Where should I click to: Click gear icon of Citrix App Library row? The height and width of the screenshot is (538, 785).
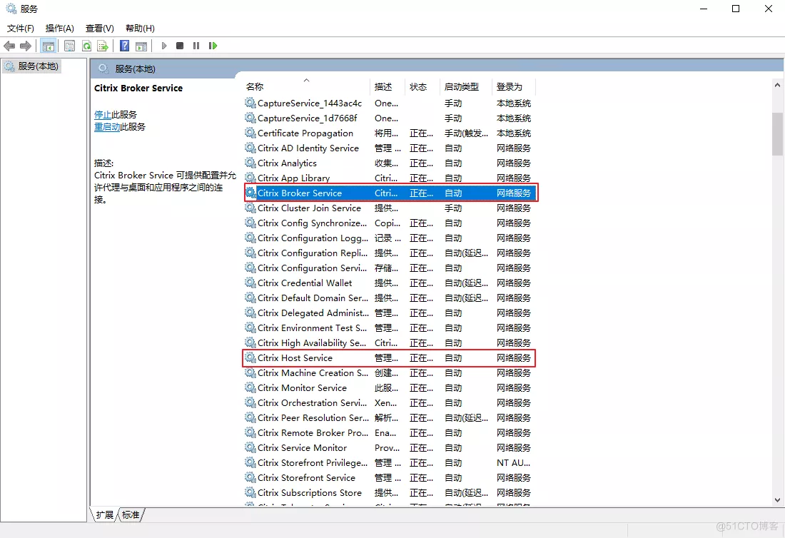pyautogui.click(x=250, y=178)
